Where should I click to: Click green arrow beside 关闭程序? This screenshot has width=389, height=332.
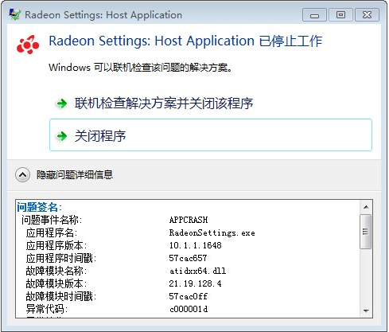coord(62,136)
